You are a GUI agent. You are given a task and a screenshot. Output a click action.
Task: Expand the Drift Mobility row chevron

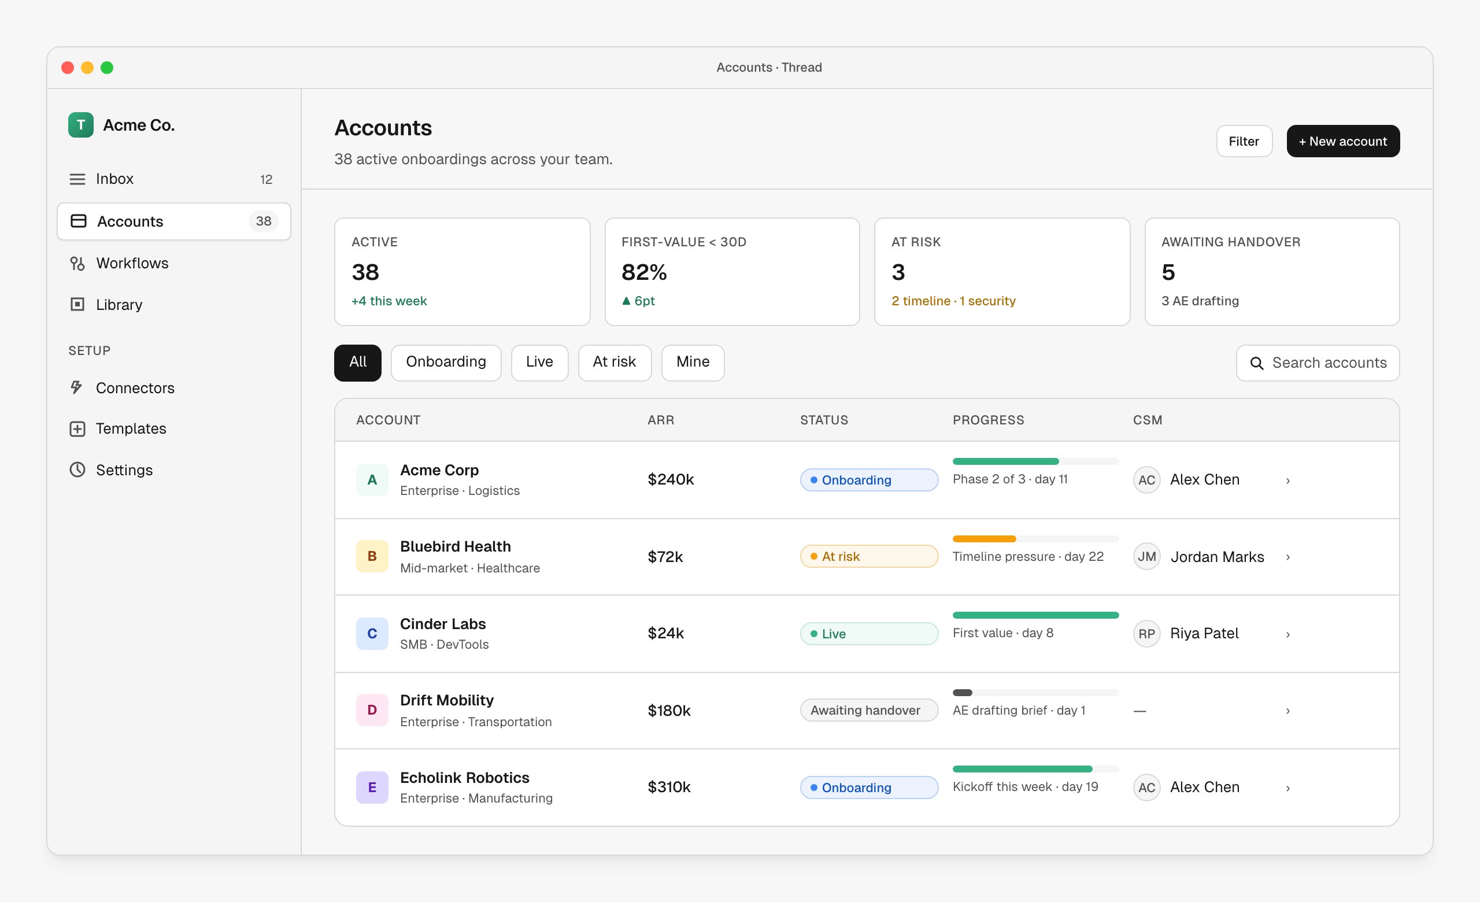[1287, 711]
